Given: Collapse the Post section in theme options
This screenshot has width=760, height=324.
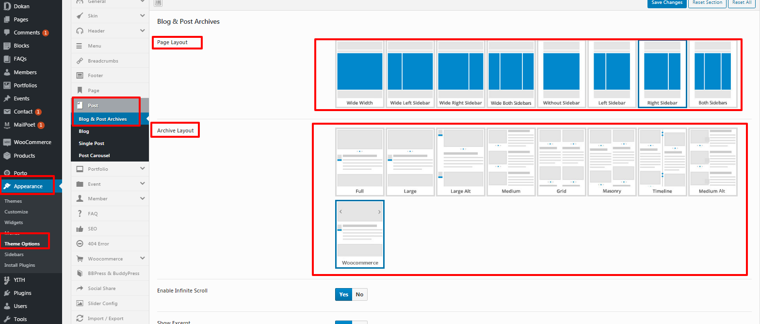Looking at the screenshot, I should tap(110, 105).
